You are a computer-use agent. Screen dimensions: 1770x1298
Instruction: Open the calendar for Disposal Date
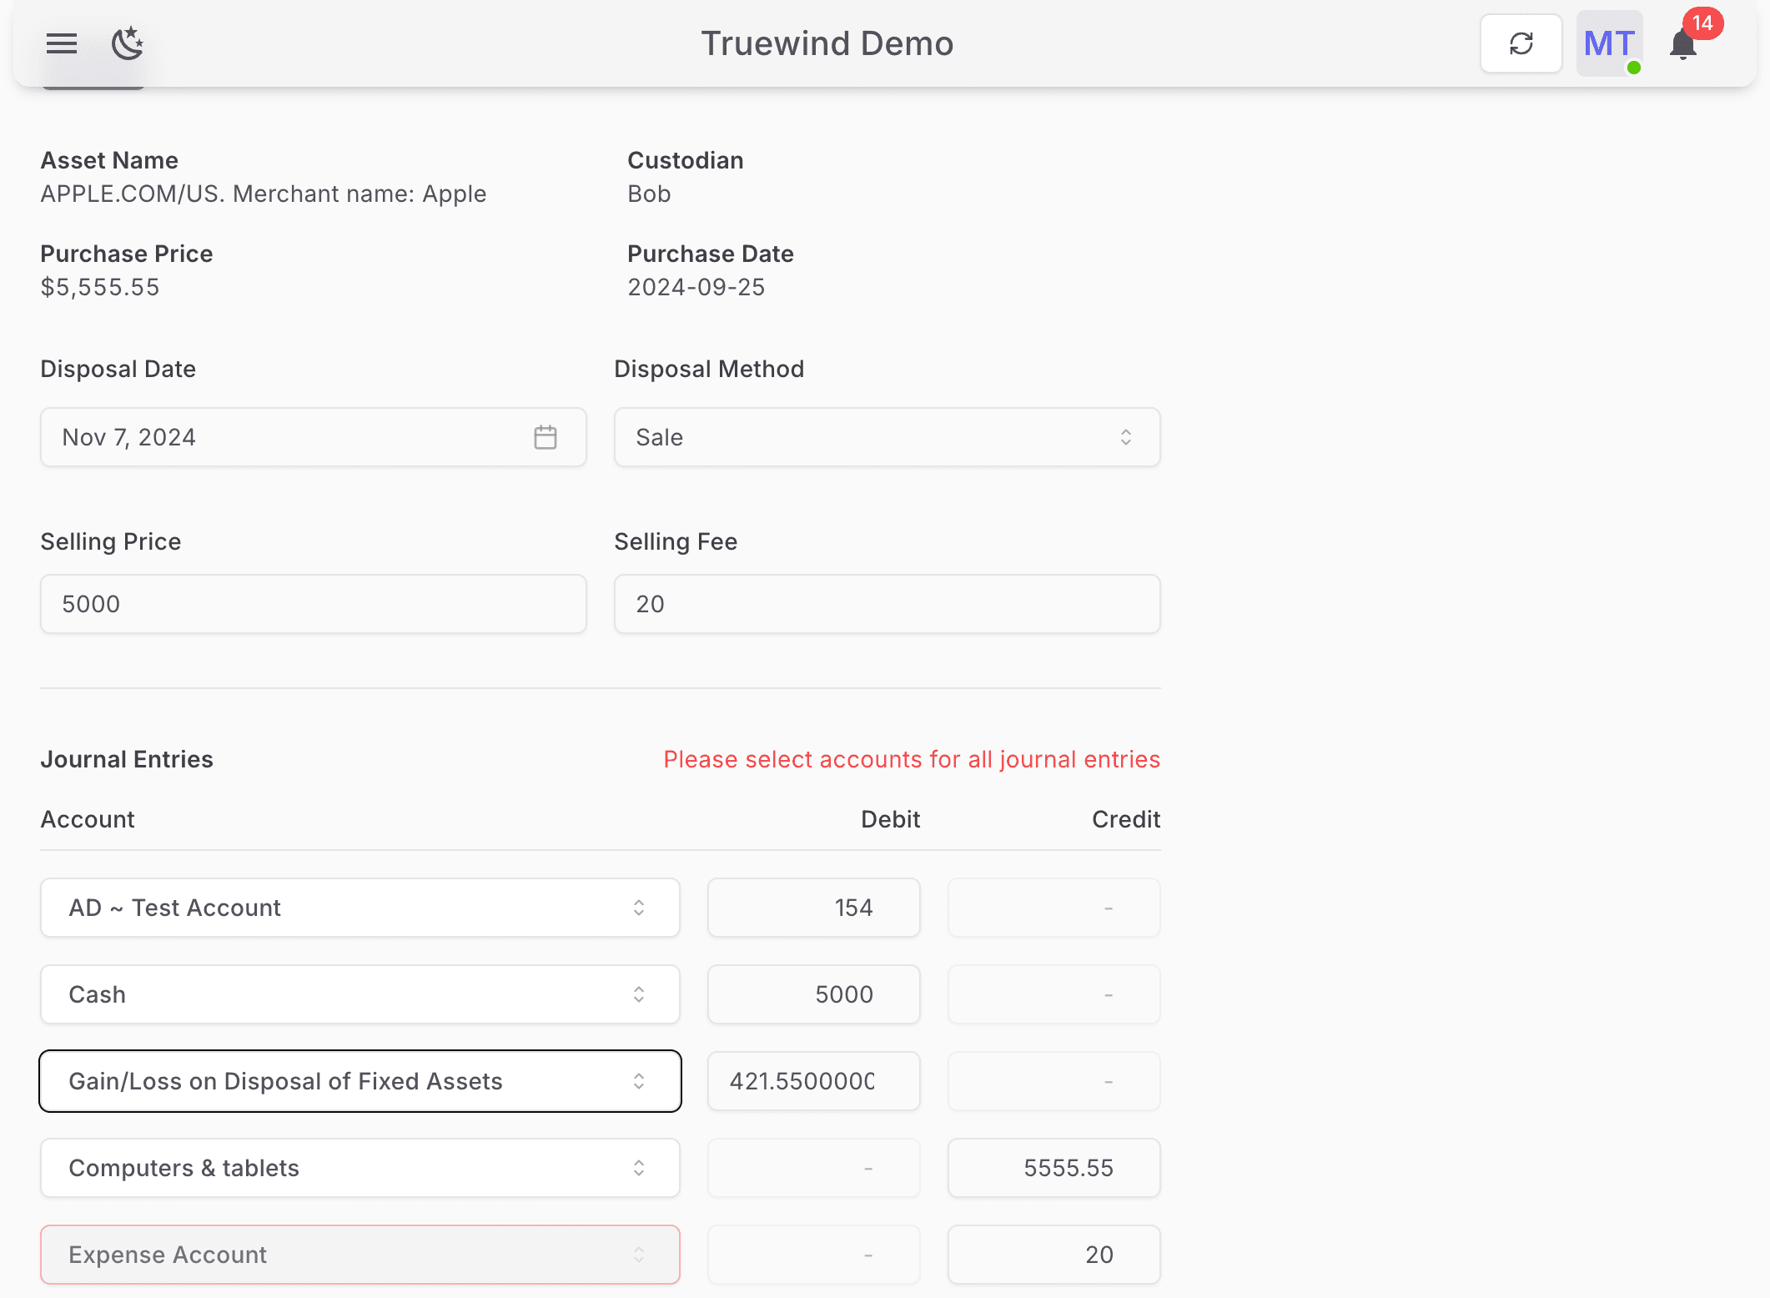[x=546, y=436]
